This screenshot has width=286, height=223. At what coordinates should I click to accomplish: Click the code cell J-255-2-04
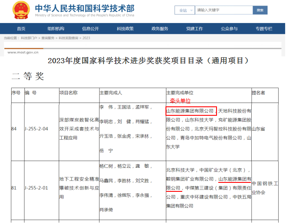[x=36, y=129]
